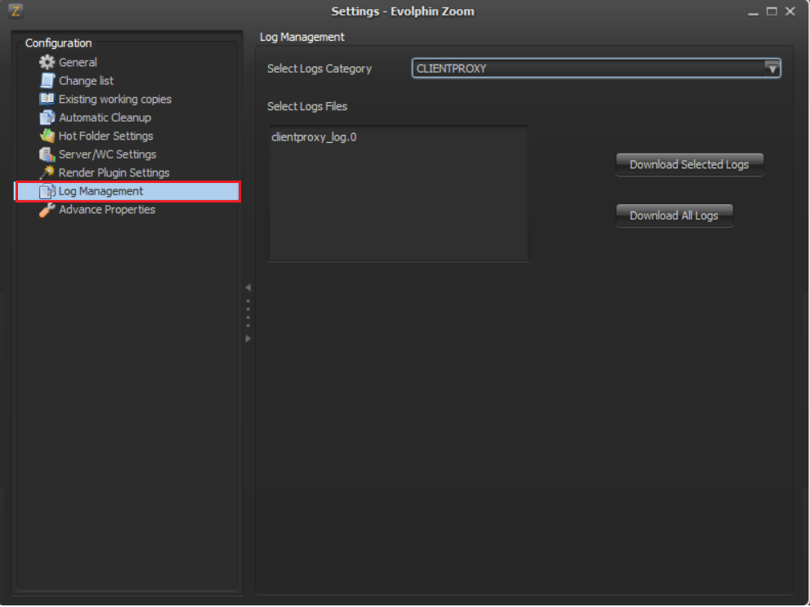The image size is (810, 607).
Task: Click the logs category dropdown arrow
Action: click(x=772, y=69)
